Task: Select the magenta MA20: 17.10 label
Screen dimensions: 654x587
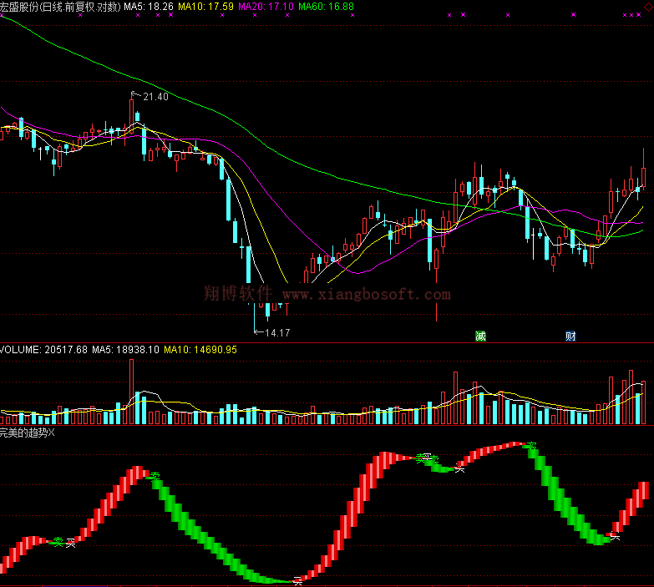Action: click(266, 6)
